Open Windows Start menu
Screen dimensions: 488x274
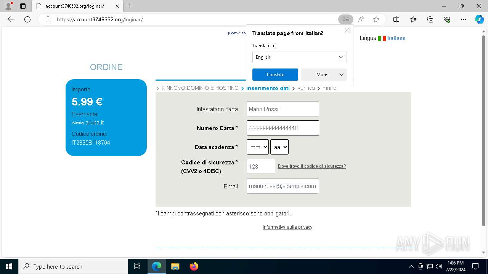[9, 266]
